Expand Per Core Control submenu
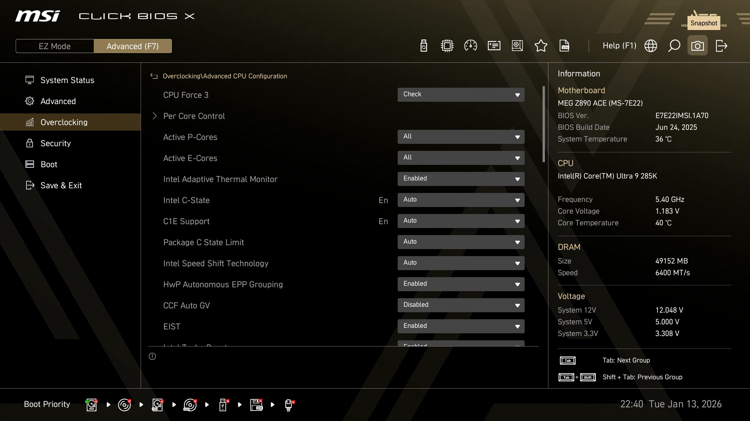This screenshot has height=421, width=750. point(194,116)
